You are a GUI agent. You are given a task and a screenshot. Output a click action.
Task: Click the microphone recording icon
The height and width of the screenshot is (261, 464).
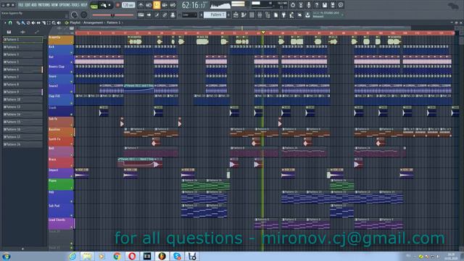pos(309,5)
